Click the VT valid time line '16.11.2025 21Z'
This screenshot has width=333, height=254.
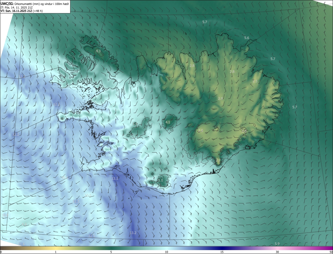pyautogui.click(x=22, y=11)
